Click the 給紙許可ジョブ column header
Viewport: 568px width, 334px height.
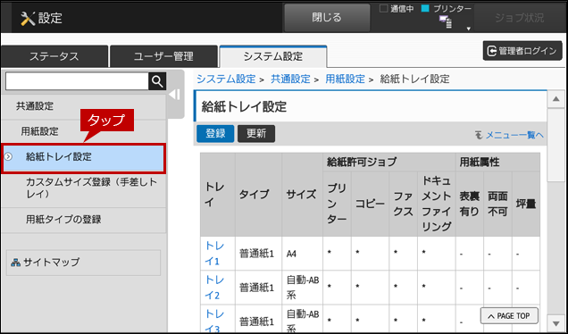point(389,162)
